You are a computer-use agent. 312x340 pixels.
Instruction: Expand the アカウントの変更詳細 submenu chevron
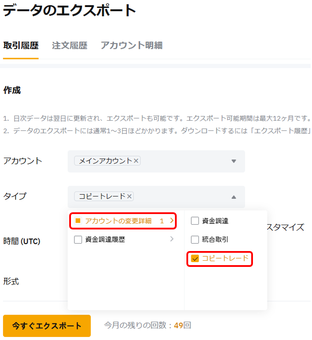click(x=172, y=221)
